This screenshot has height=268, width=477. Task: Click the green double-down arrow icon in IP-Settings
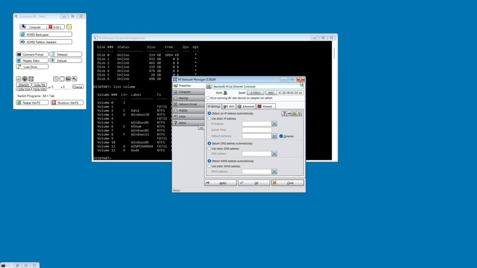pos(300,114)
